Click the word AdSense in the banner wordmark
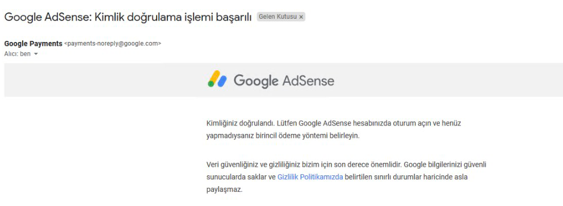Screen dimensions: 563x206 [x=308, y=81]
